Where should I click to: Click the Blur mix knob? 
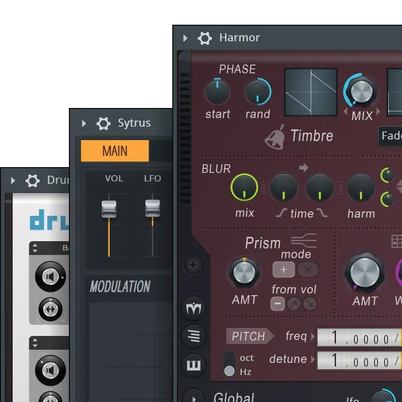pos(244,187)
